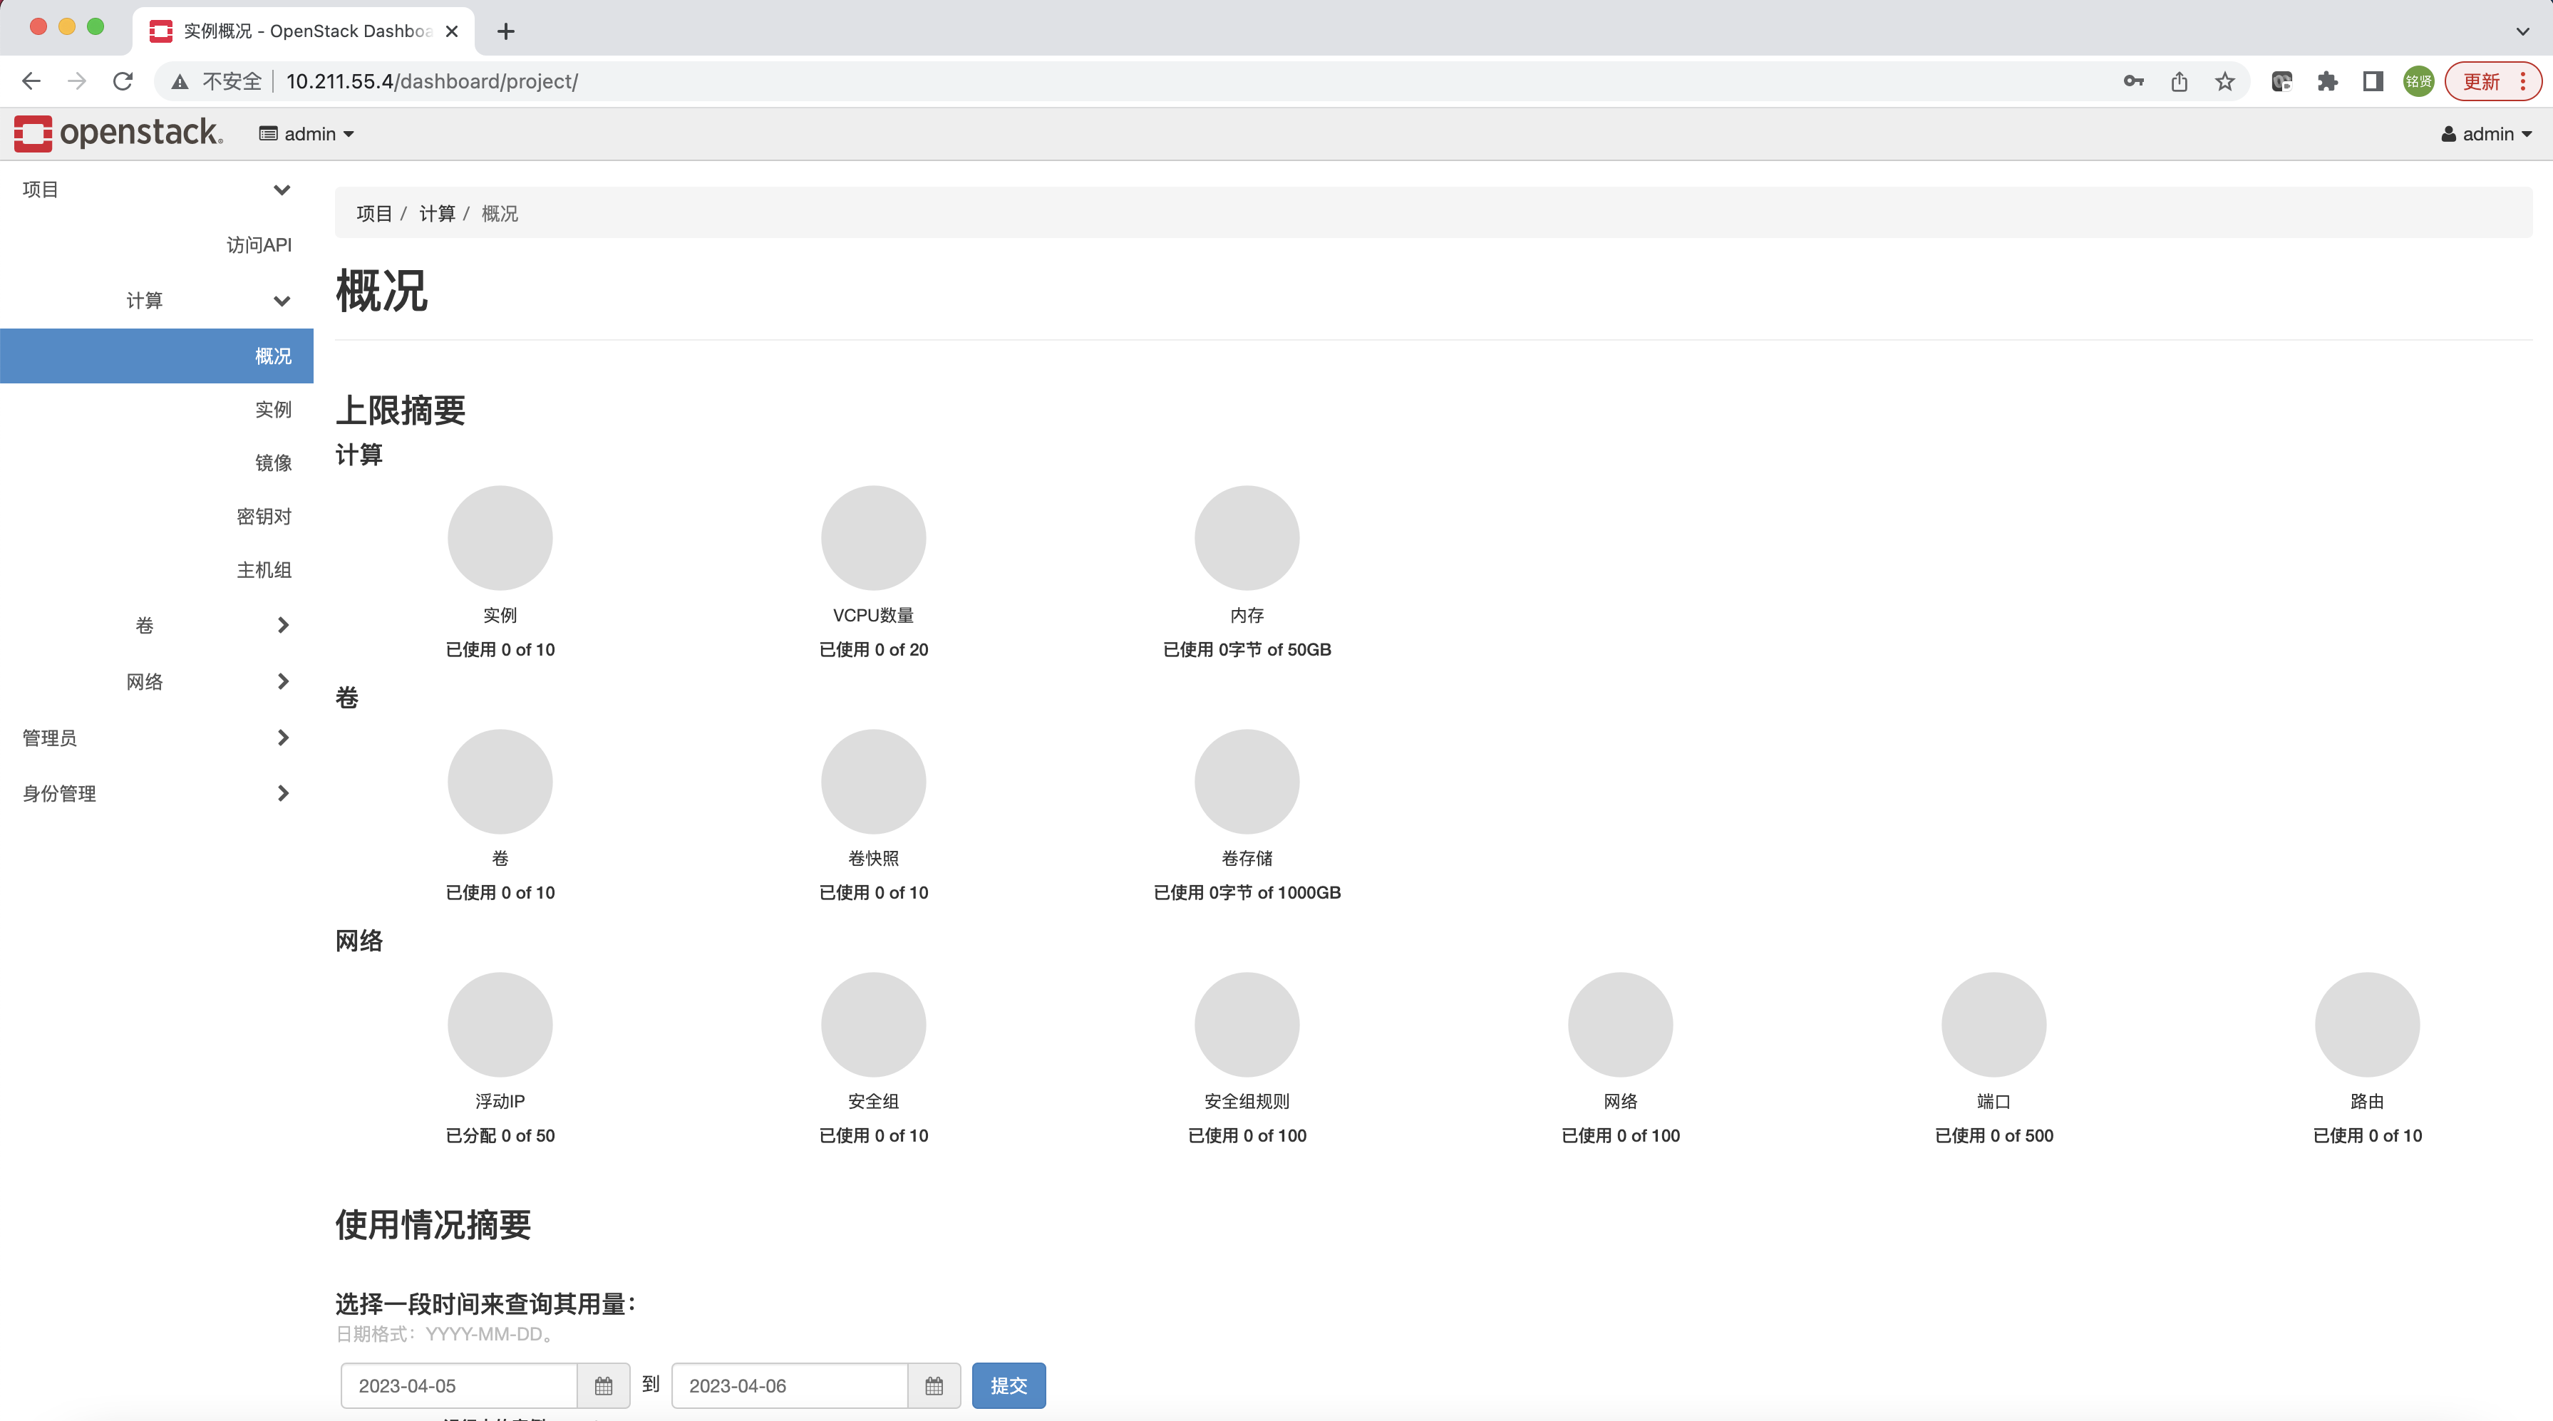Click the bookmark star in the address bar
This screenshot has width=2553, height=1421.
tap(2225, 81)
